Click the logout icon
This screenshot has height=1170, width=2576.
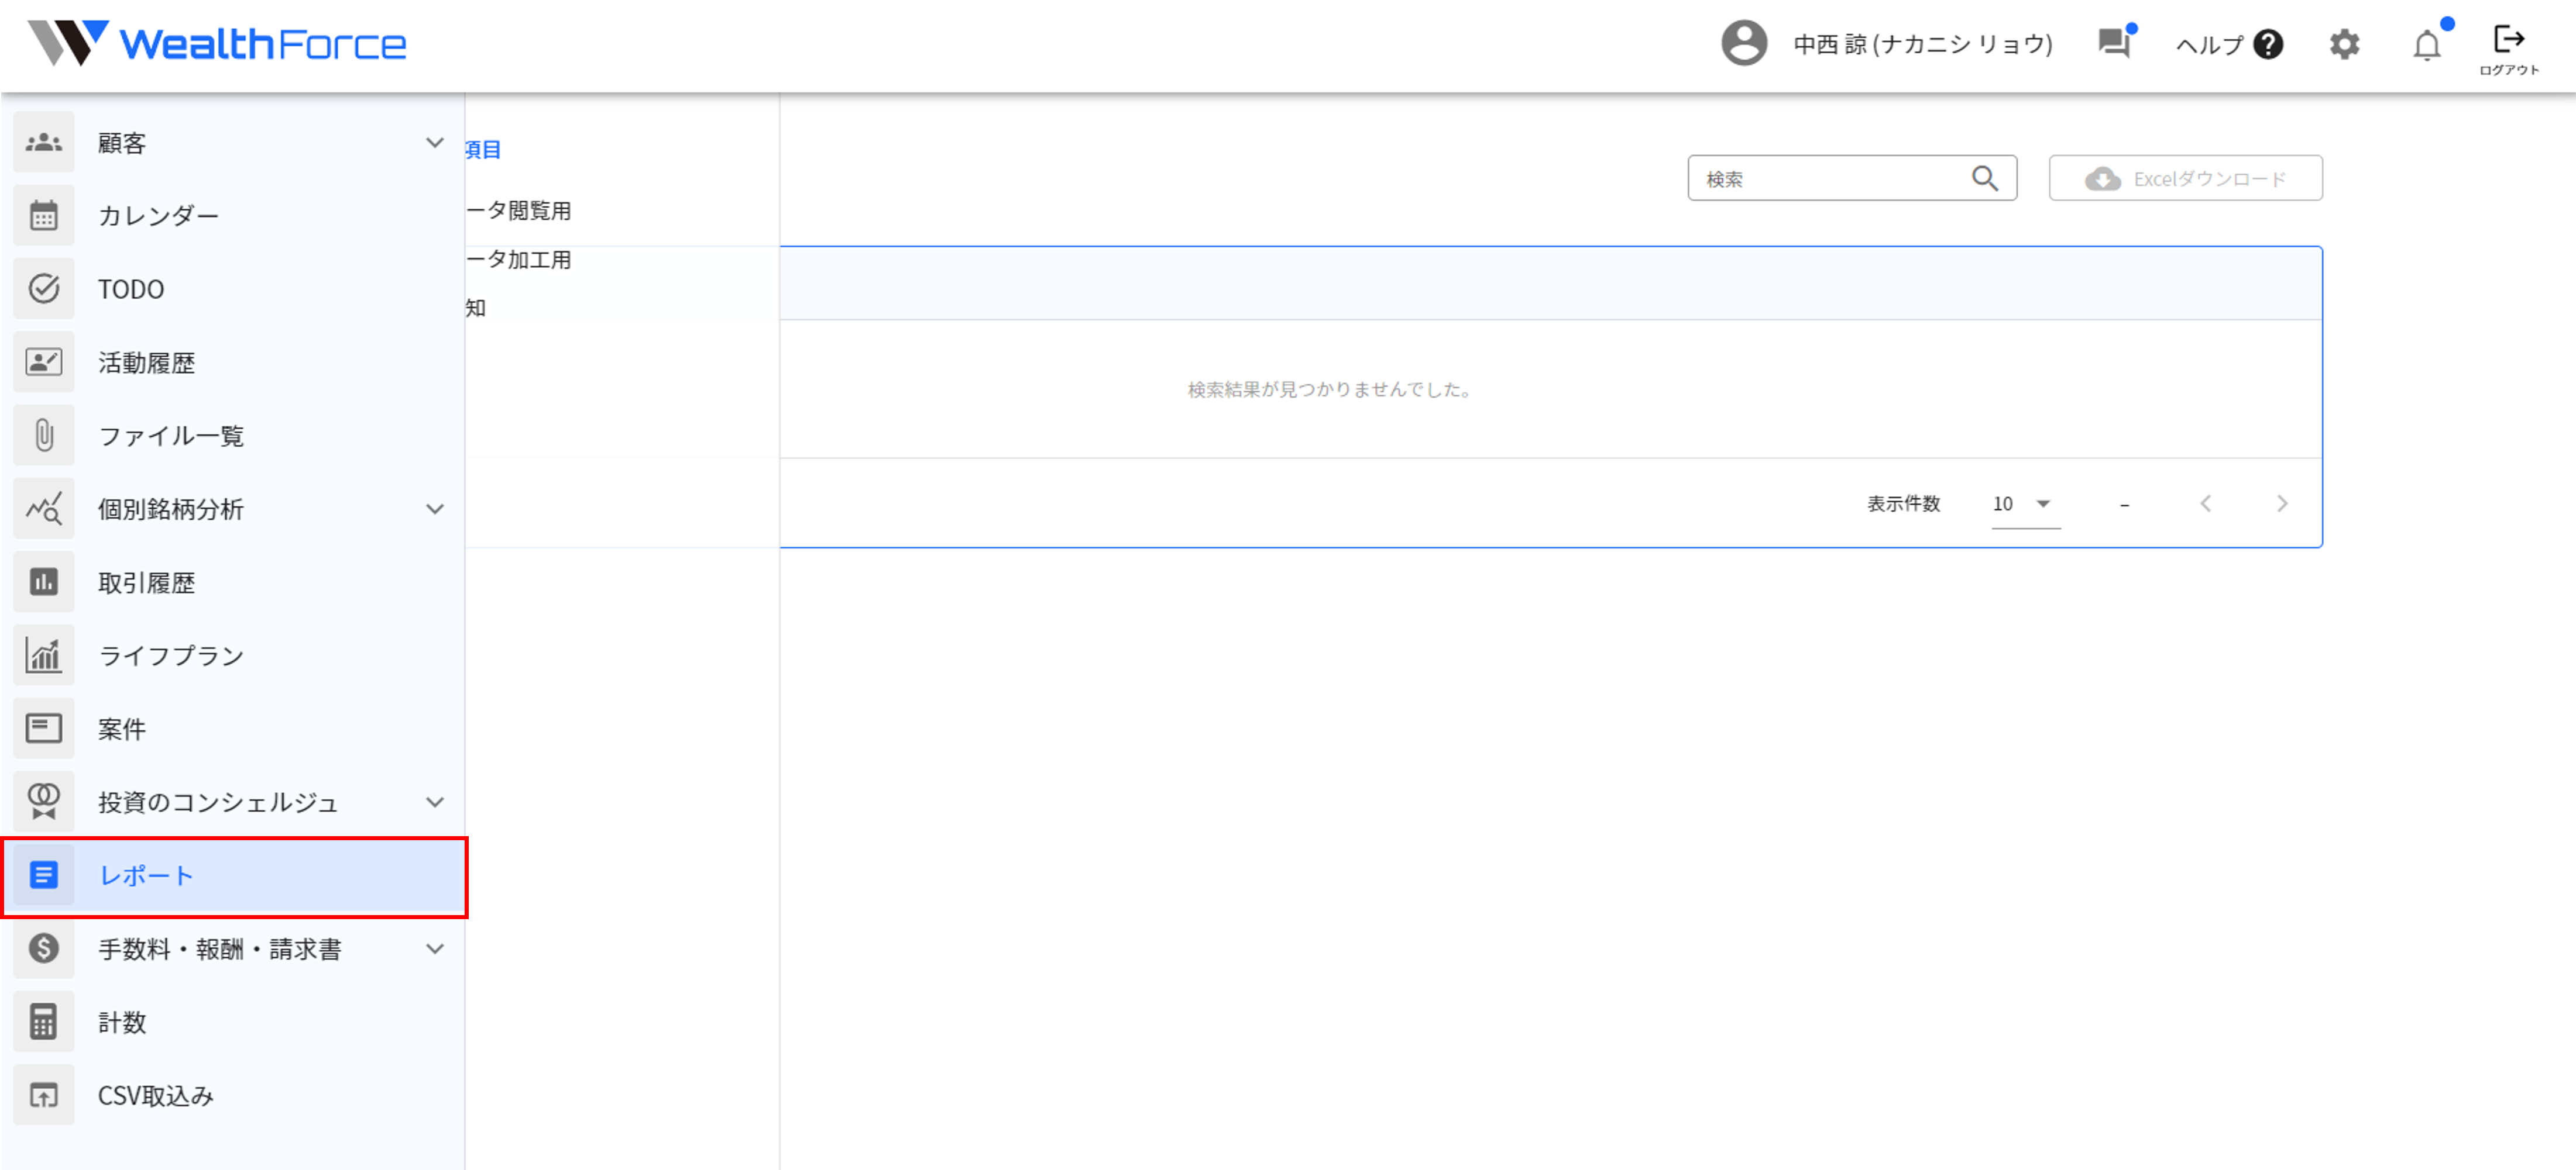click(x=2508, y=41)
